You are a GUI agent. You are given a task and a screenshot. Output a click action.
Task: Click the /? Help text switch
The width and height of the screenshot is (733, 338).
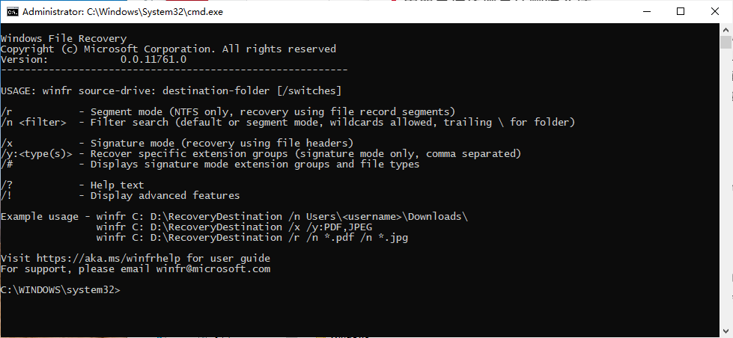6,185
